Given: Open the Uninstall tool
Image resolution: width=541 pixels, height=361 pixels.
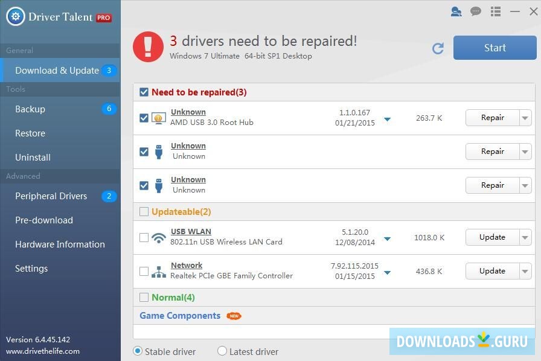Looking at the screenshot, I should point(60,158).
